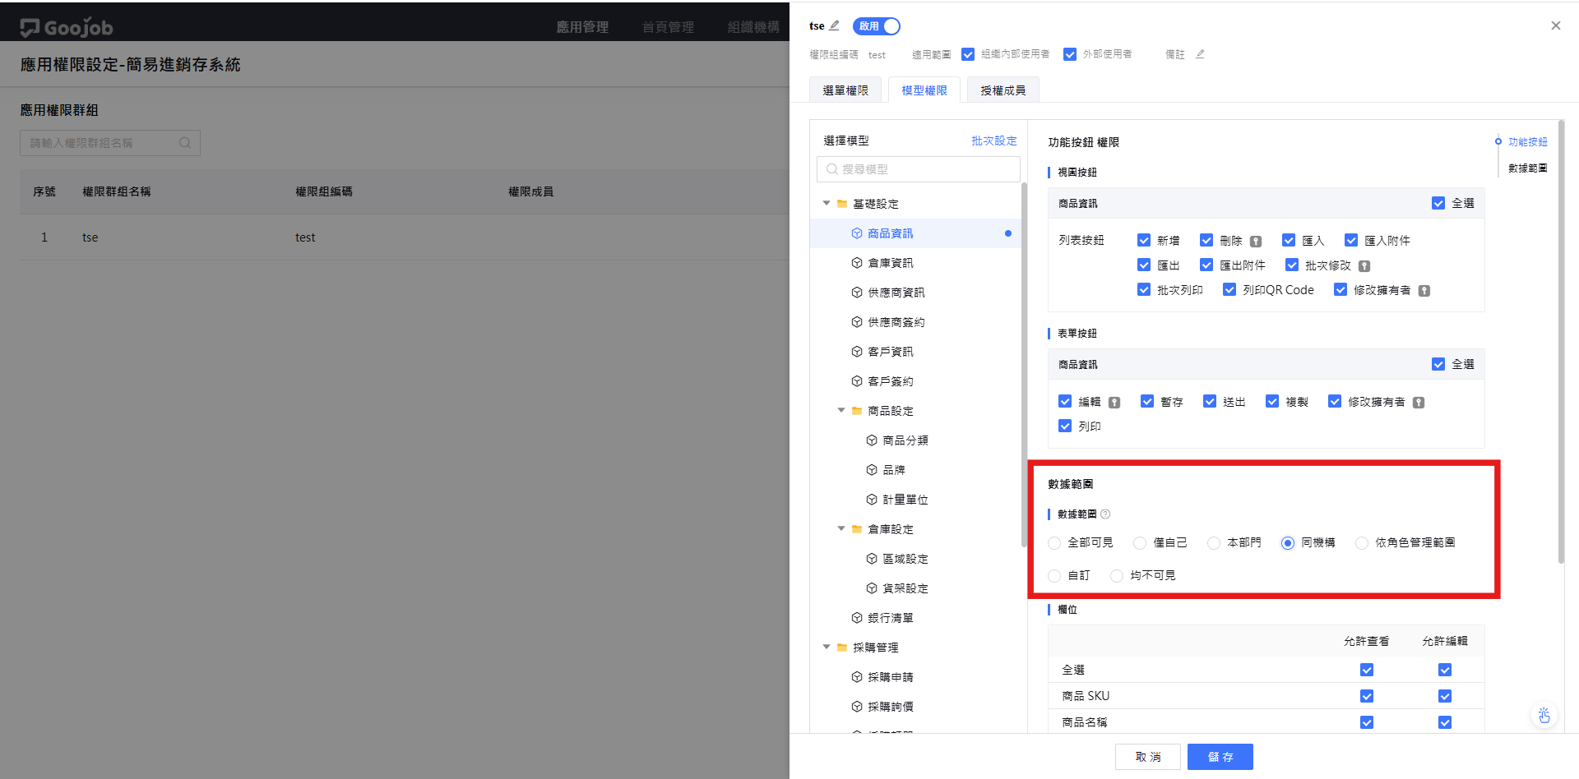The width and height of the screenshot is (1579, 779).
Task: Click the 儲存 button
Action: (1220, 757)
